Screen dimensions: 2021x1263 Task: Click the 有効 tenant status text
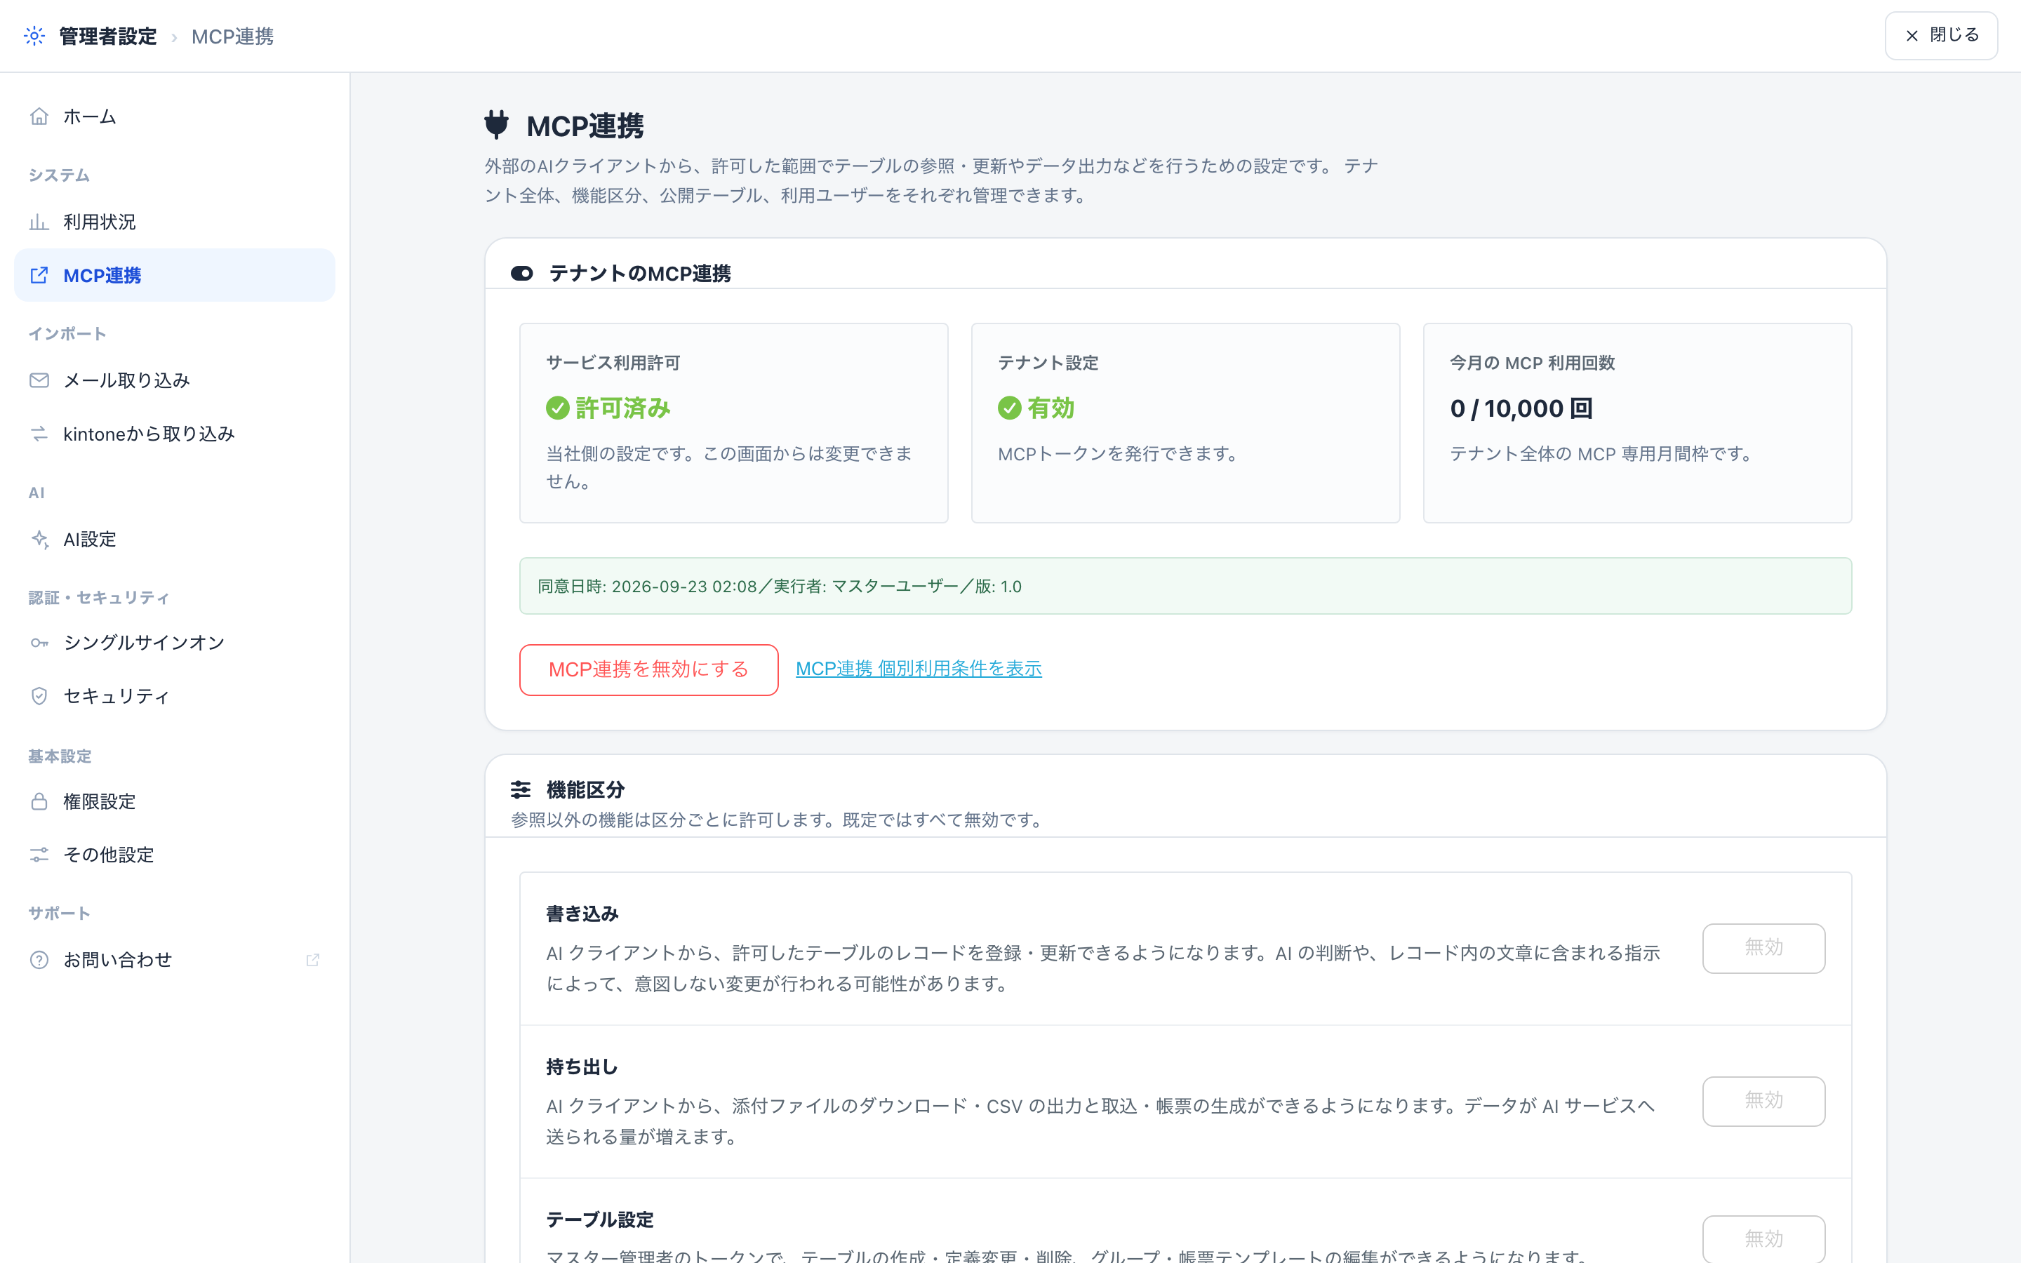[x=1050, y=408]
